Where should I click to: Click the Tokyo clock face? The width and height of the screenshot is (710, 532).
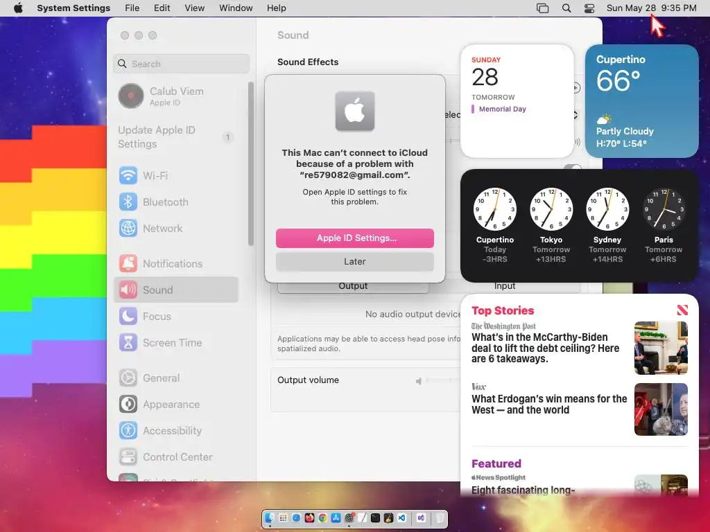click(551, 209)
